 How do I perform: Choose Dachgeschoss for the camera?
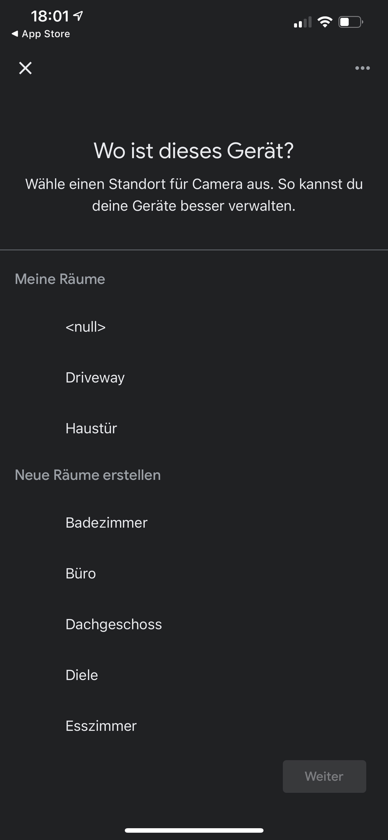(114, 624)
